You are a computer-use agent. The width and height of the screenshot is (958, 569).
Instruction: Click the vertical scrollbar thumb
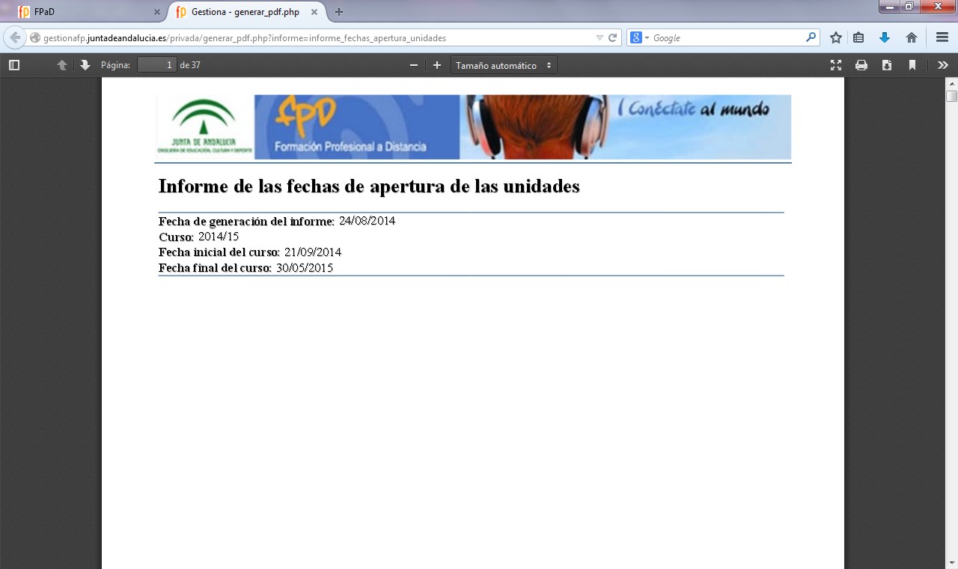(951, 97)
